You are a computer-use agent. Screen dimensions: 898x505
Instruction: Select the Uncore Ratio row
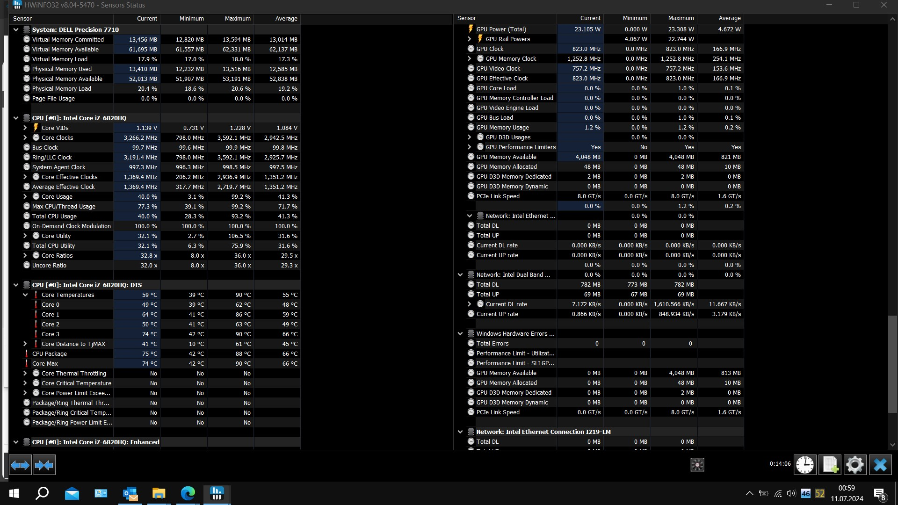point(155,265)
